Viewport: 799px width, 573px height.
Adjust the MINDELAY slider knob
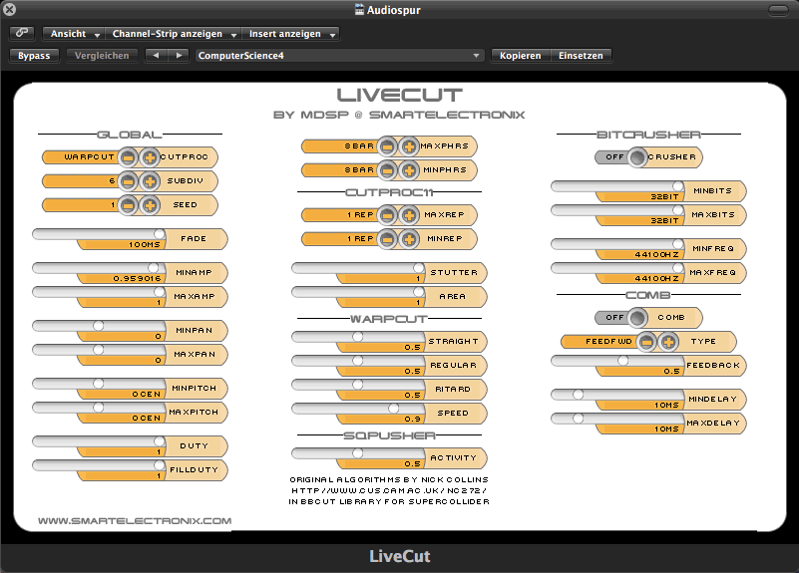(x=578, y=394)
